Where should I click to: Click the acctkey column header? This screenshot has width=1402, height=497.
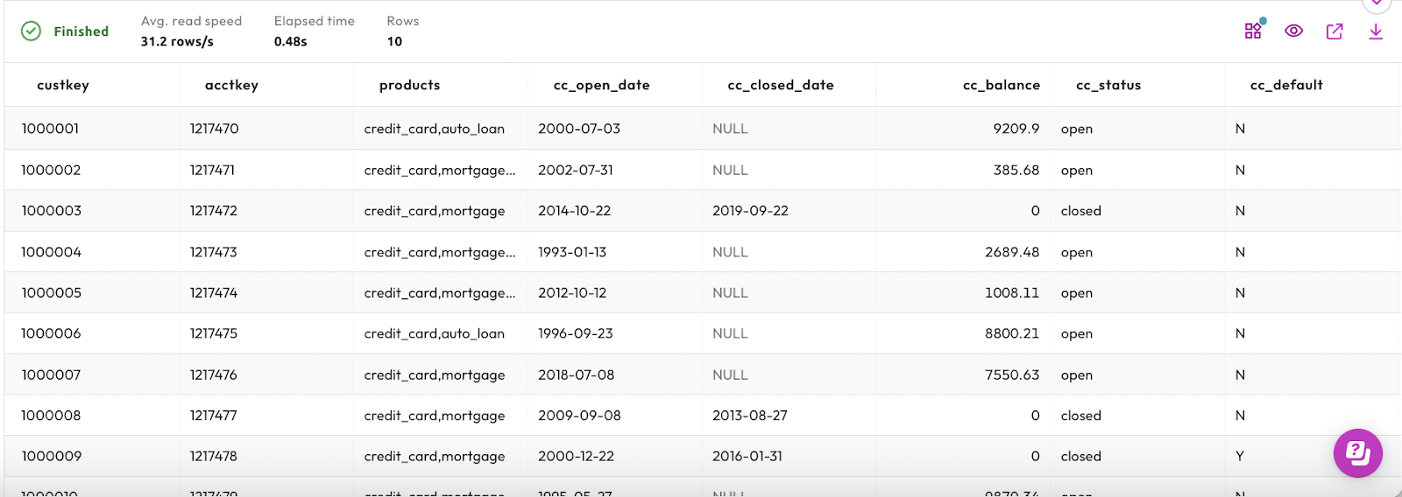coord(231,85)
